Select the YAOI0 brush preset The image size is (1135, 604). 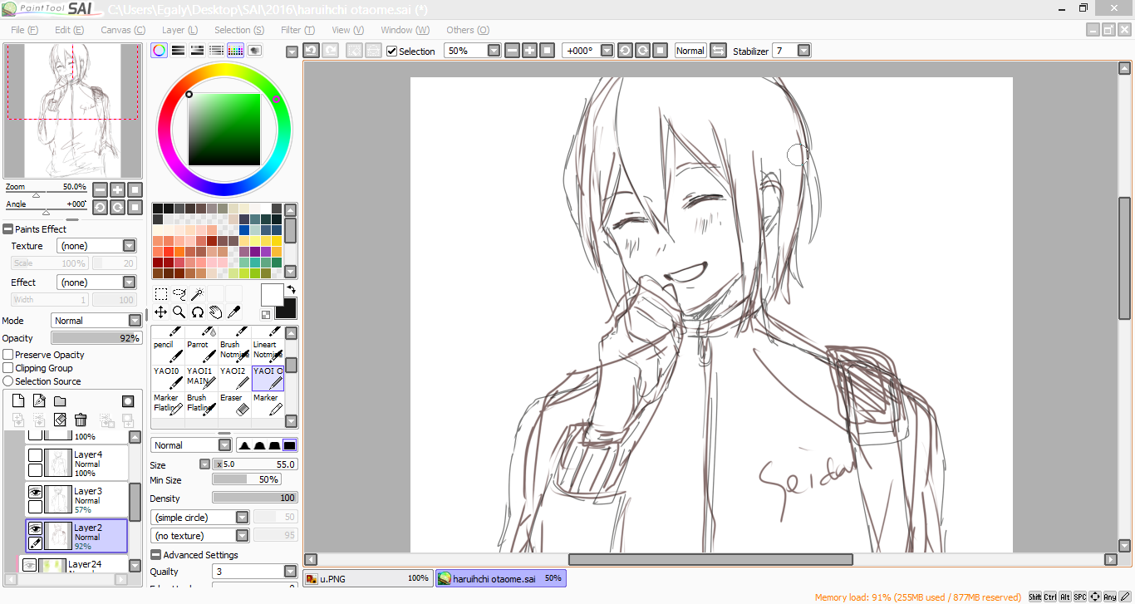(x=168, y=378)
